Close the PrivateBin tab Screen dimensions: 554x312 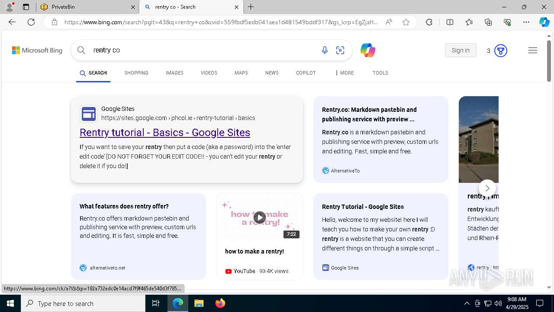click(133, 7)
